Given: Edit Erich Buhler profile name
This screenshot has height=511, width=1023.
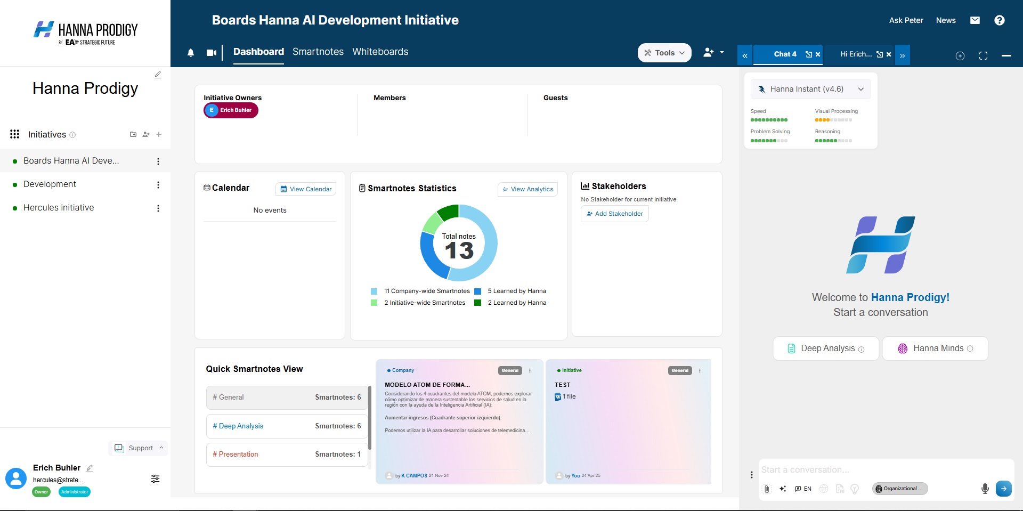Looking at the screenshot, I should (90, 468).
